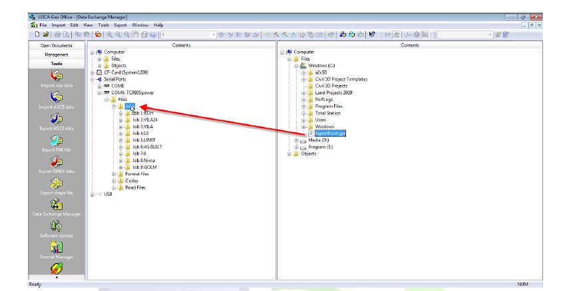Select the Total Station folder
Viewport: 573px width, 291px height.
[x=327, y=113]
